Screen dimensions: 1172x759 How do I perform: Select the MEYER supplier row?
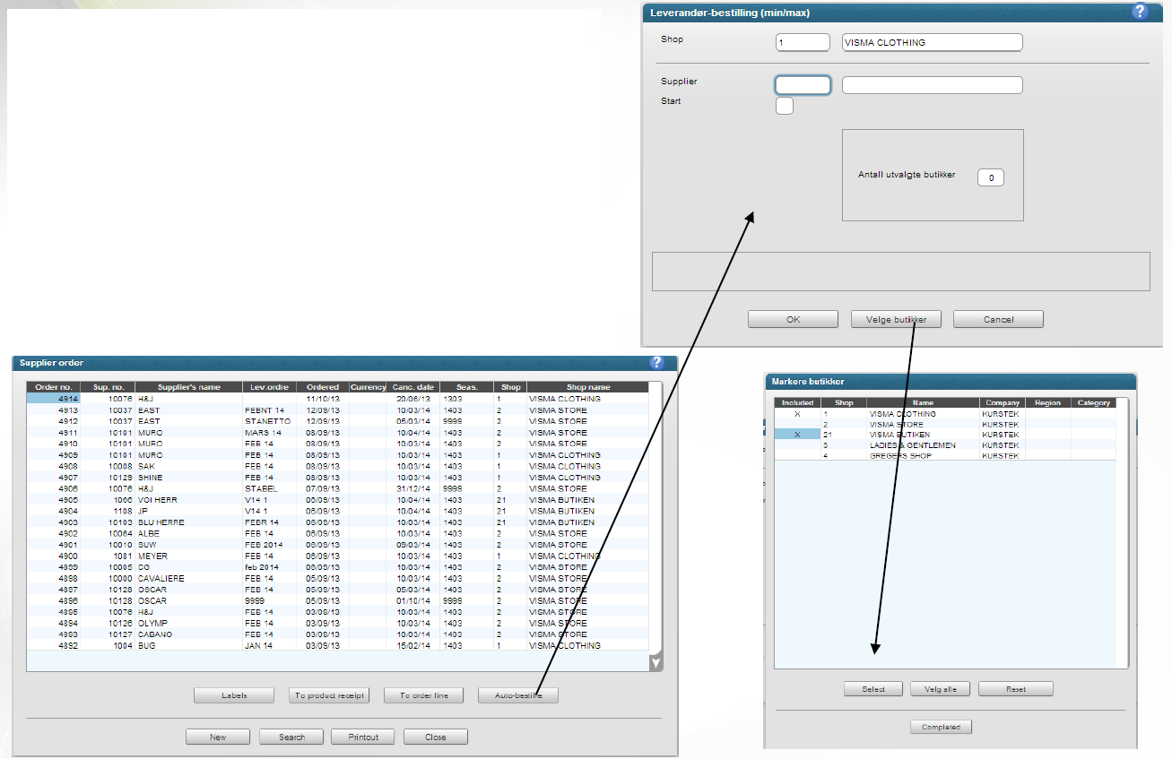point(337,556)
